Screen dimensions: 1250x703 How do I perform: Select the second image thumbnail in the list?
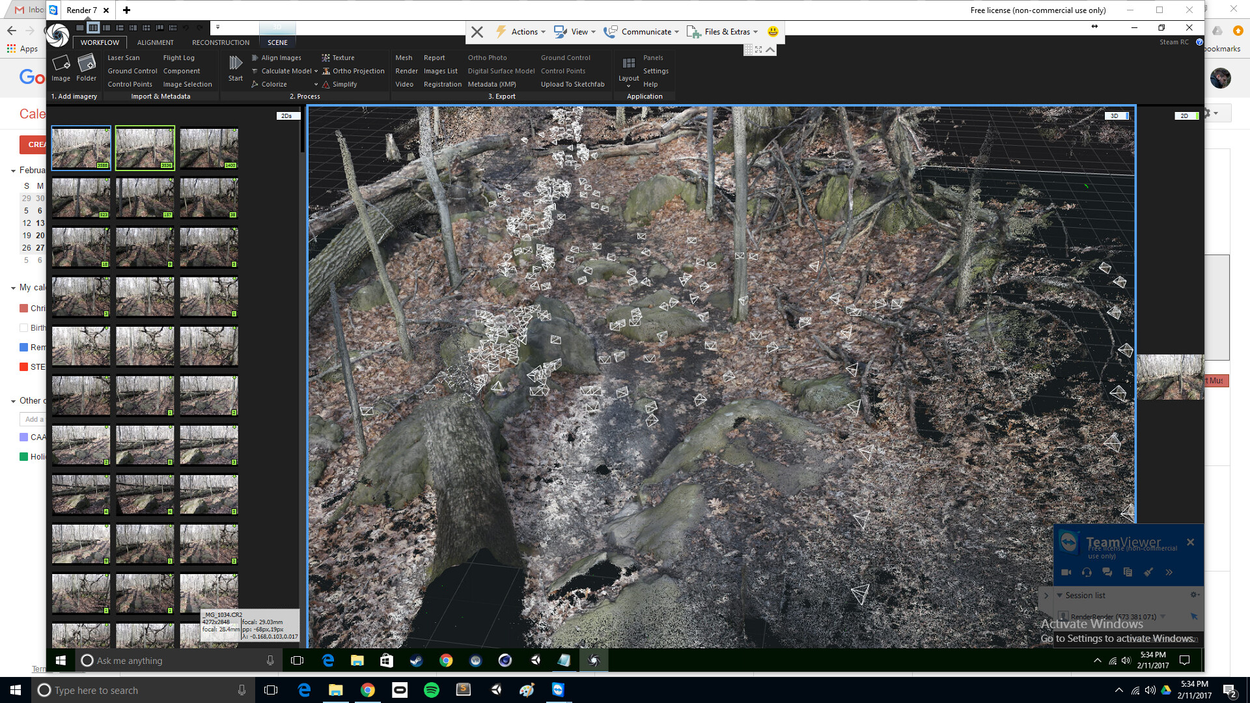click(145, 148)
